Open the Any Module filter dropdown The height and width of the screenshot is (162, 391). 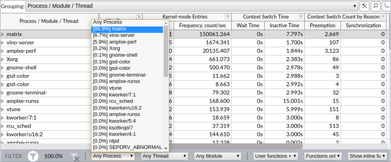(x=218, y=156)
